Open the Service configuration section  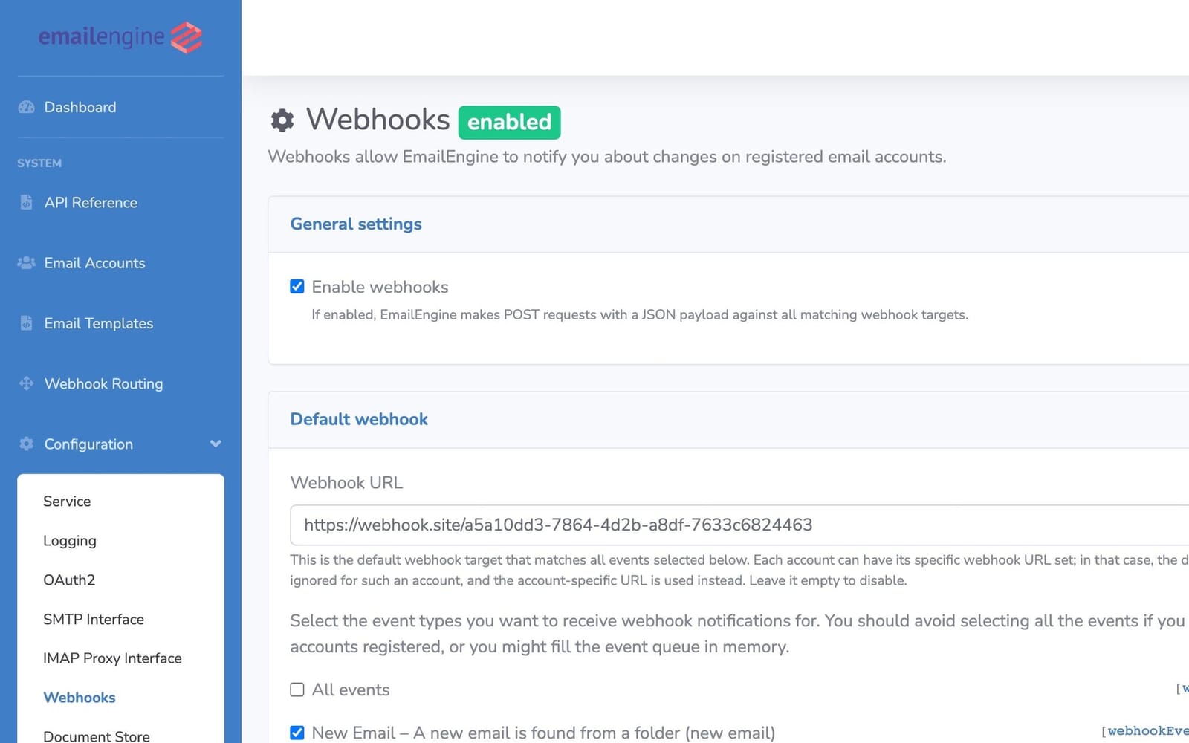[x=67, y=501]
